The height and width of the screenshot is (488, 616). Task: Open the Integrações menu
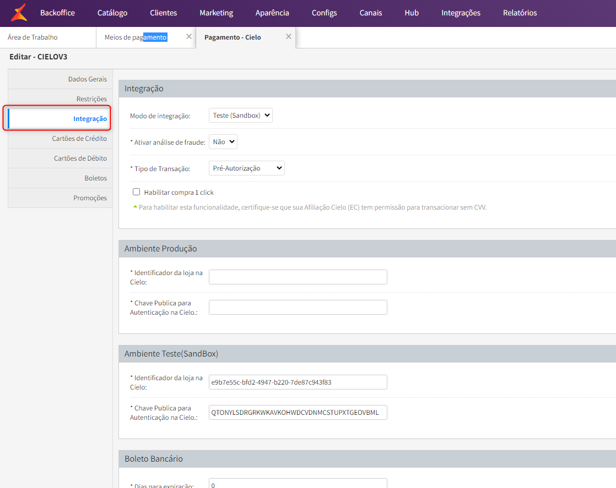[461, 13]
